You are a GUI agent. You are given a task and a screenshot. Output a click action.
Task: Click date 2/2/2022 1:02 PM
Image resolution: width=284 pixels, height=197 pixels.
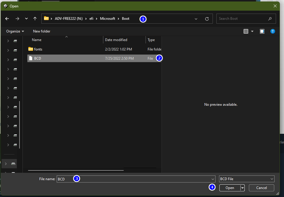point(118,49)
